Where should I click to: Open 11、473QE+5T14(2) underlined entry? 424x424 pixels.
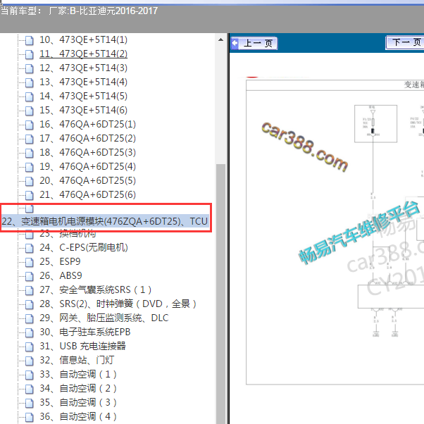[83, 54]
